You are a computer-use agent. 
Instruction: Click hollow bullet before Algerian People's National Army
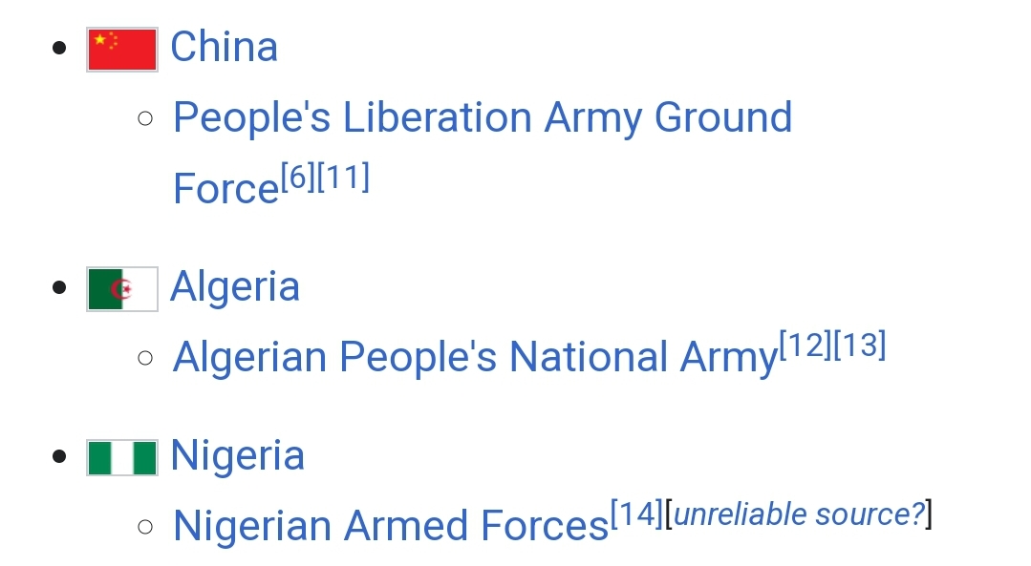tap(145, 358)
